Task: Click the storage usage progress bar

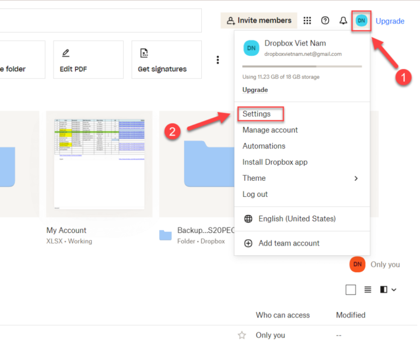Action: 302,66
